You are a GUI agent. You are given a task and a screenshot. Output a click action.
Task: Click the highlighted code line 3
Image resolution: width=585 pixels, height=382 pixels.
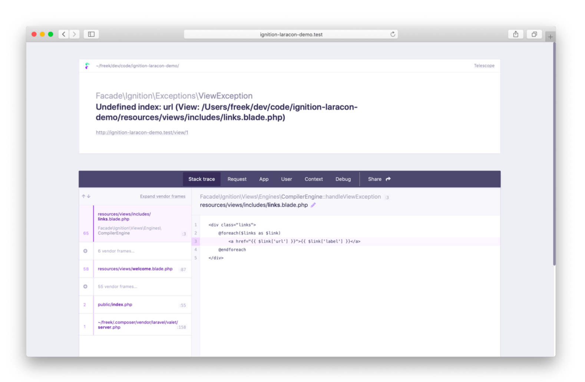click(x=346, y=241)
